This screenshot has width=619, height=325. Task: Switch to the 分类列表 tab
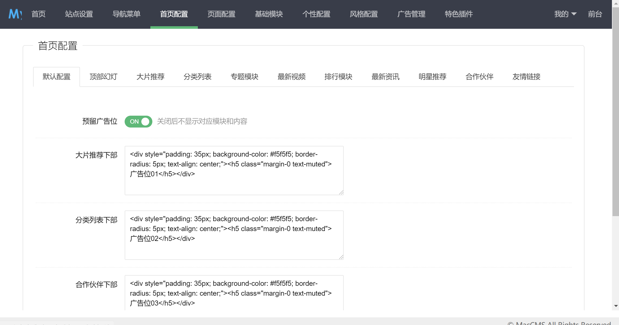pos(198,77)
